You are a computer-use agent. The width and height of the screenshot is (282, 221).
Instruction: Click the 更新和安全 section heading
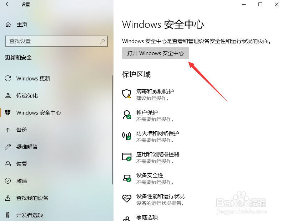pos(18,58)
